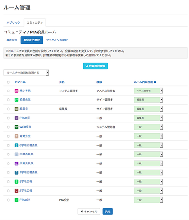The height and width of the screenshot is (220, 189).
Task: Select the 参加者の選択 step tab
Action: [32, 40]
